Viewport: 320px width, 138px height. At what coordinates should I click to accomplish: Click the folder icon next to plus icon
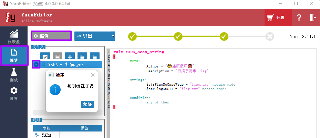pyautogui.click(x=82, y=56)
